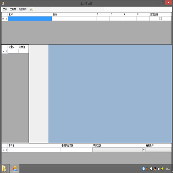The height and width of the screenshot is (173, 173).
Task: Click the speaker volume tray icon
Action: pos(159,169)
